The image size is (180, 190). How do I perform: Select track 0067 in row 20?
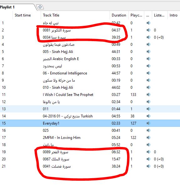[90, 159]
